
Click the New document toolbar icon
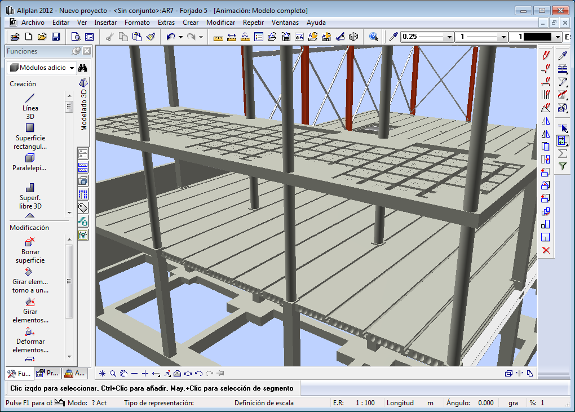tap(29, 37)
